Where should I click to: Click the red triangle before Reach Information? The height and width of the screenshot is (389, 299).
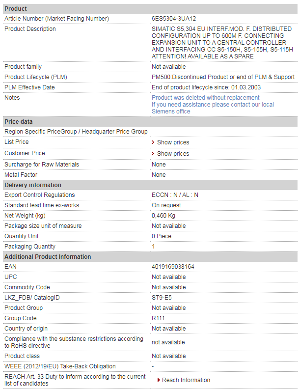[x=158, y=380]
